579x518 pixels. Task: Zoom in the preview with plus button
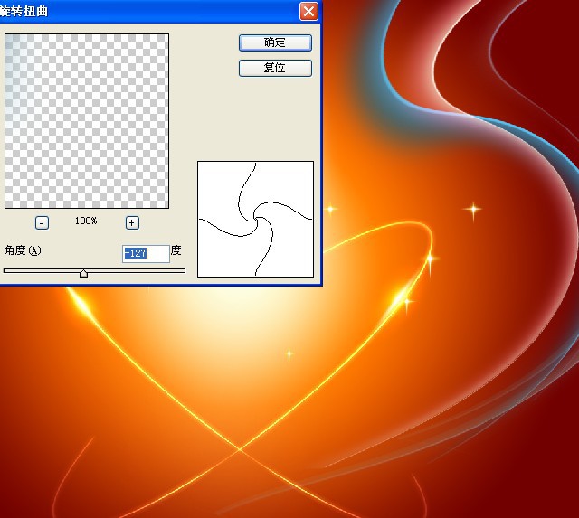point(132,223)
